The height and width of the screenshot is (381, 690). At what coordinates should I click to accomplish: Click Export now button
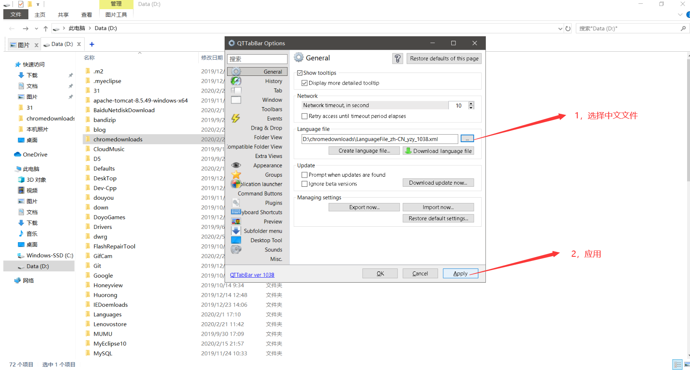pyautogui.click(x=364, y=207)
